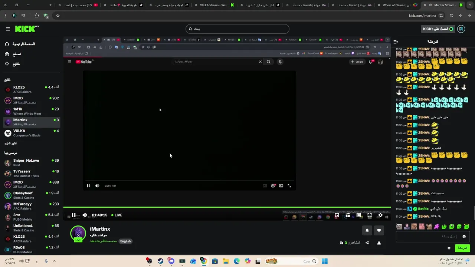Report stream with the warning icon
This screenshot has width=475, height=267.
point(379,243)
